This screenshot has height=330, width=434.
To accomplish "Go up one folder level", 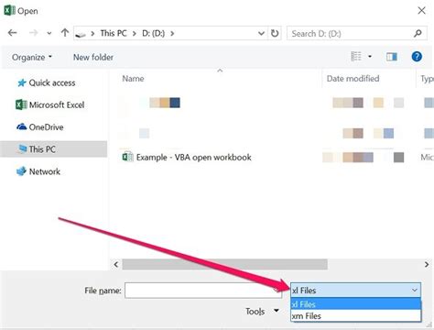I will click(x=65, y=32).
